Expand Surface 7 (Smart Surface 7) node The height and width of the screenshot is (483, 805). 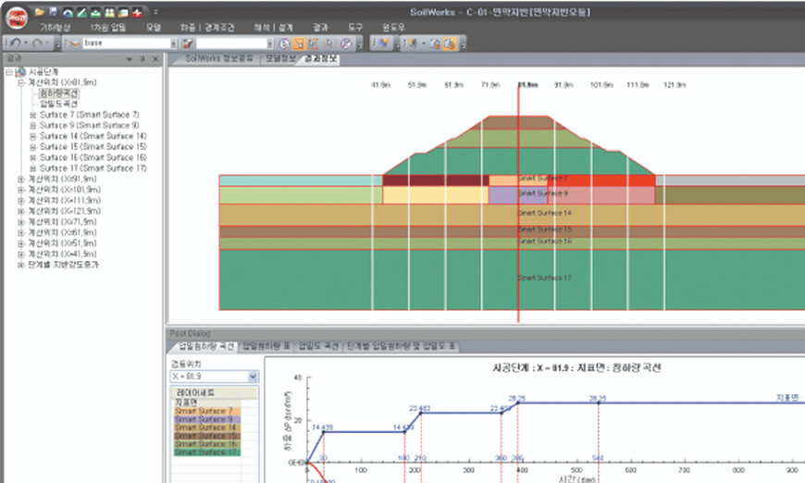(33, 115)
